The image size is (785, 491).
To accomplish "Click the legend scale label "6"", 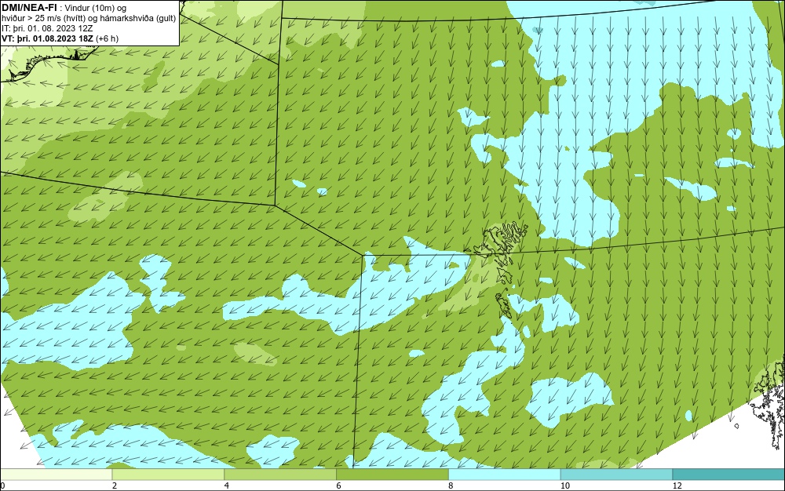I will pos(339,486).
